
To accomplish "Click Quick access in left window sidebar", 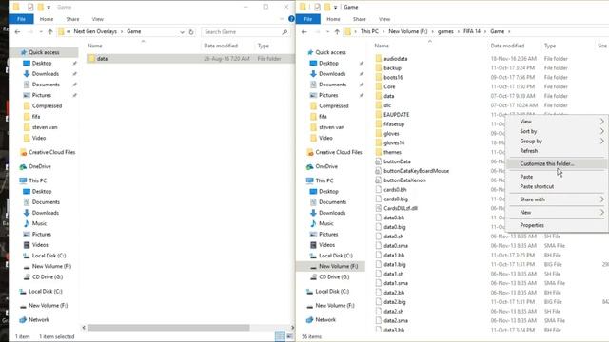I will pos(44,52).
